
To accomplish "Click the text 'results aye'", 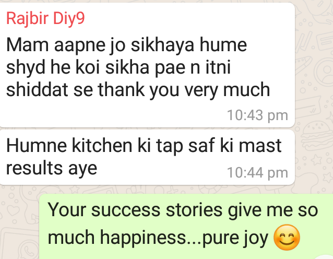I will click(52, 169).
